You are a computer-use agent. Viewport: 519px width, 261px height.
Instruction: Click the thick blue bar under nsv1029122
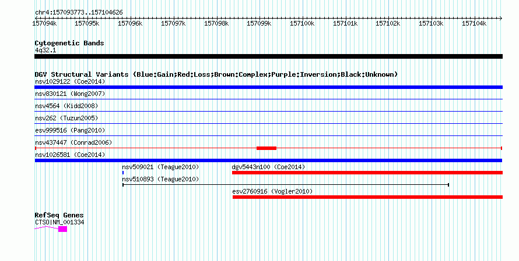tap(268, 87)
